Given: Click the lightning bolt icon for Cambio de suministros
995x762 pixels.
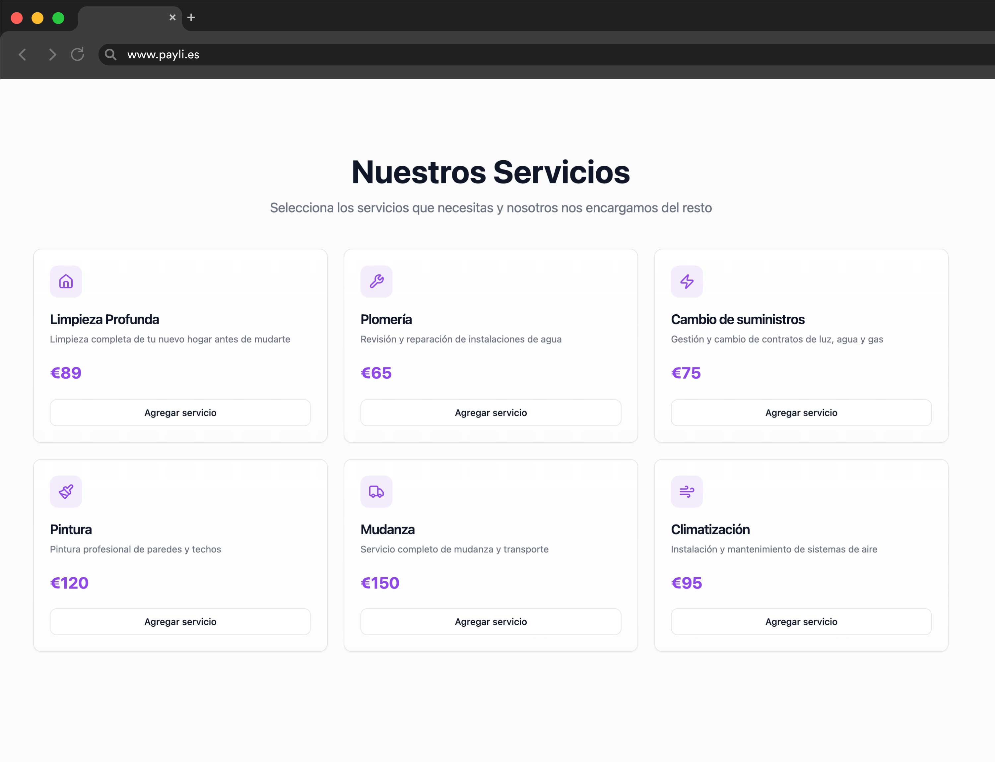Looking at the screenshot, I should pyautogui.click(x=687, y=281).
